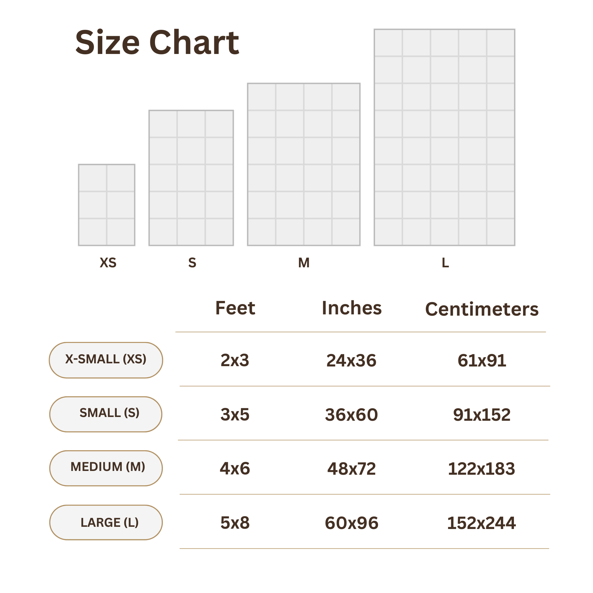Click the 61x91 centimeters value
Screen dimensions: 593x593
tap(482, 360)
